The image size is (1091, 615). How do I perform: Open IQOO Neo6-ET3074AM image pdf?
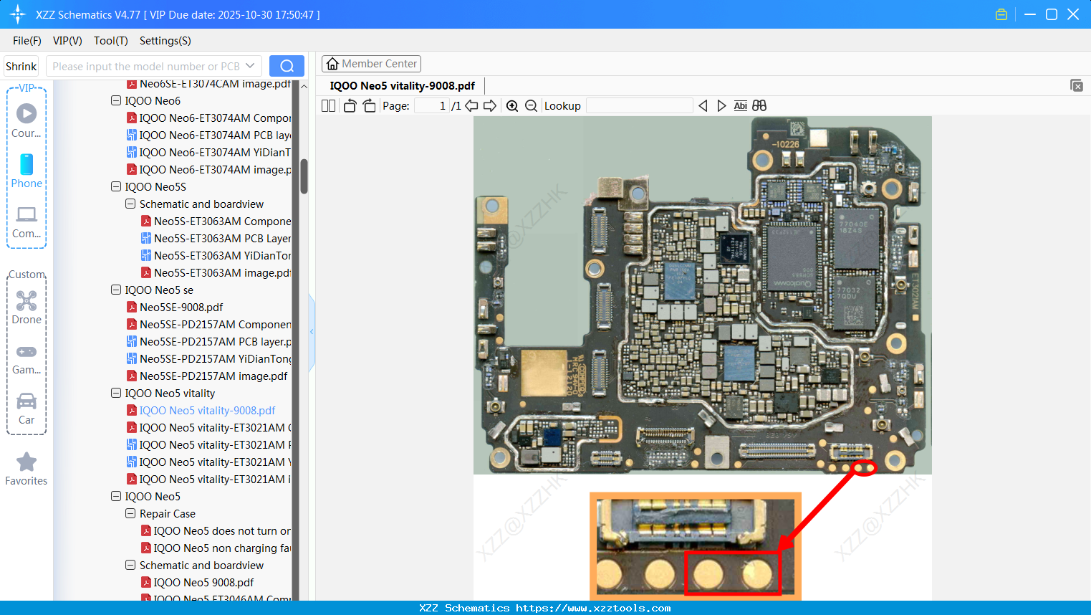209,170
